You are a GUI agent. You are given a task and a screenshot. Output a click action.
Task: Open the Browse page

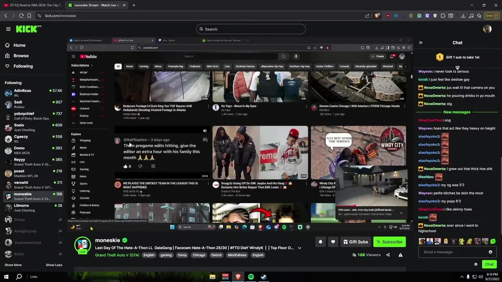(x=21, y=56)
